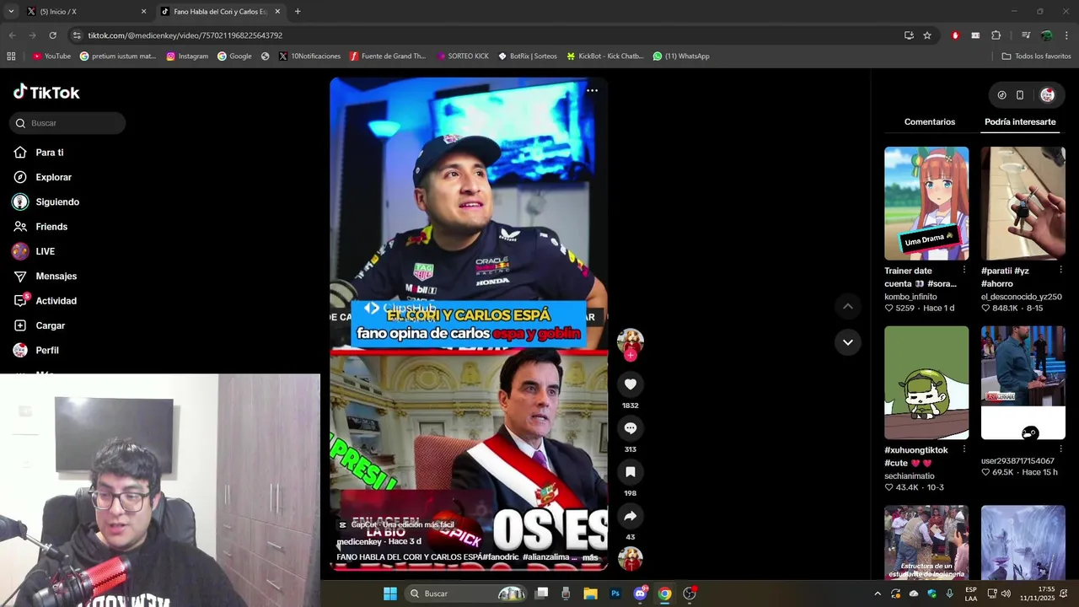Open SORTEO KICK bookmark

pos(463,56)
